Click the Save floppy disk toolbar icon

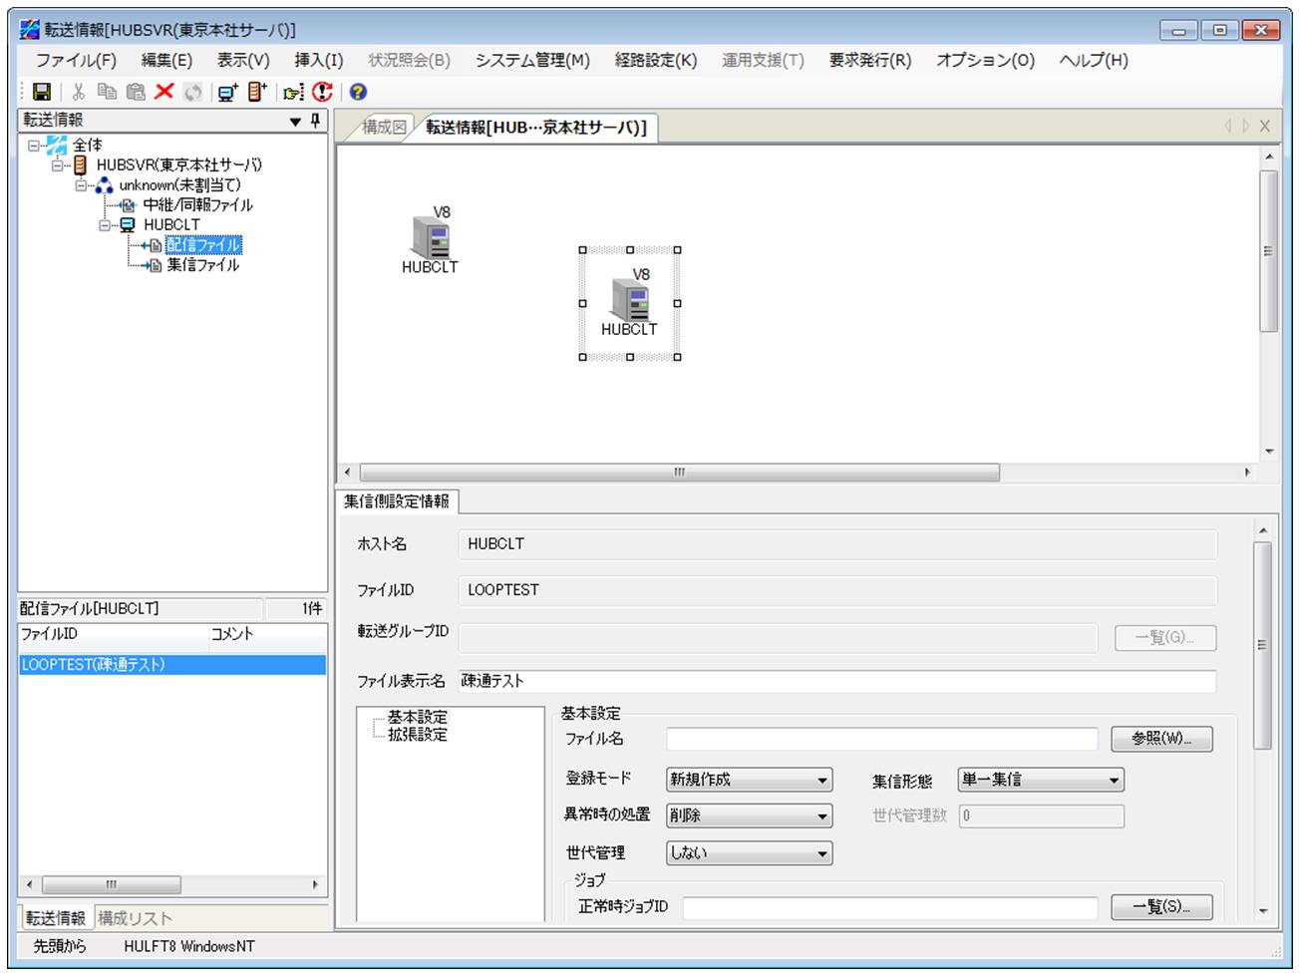click(42, 92)
